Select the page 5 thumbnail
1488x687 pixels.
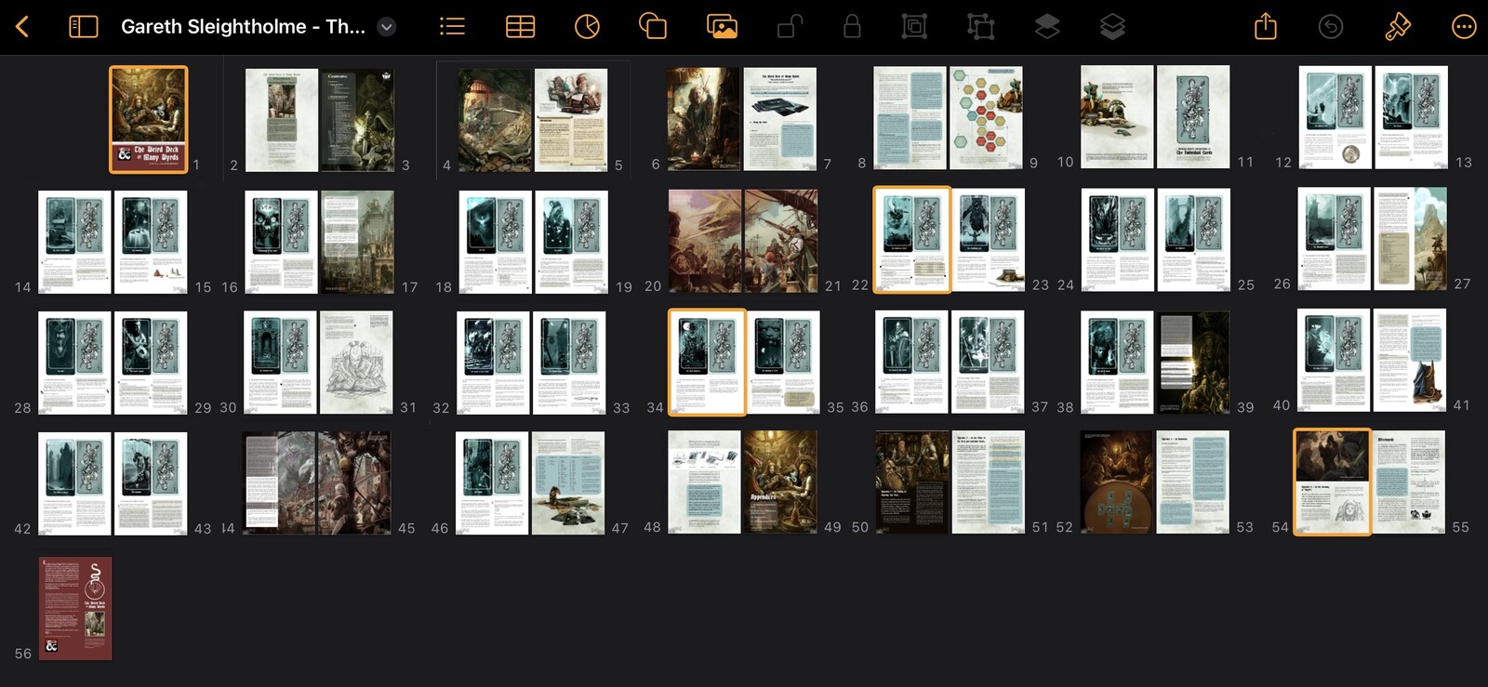[571, 120]
